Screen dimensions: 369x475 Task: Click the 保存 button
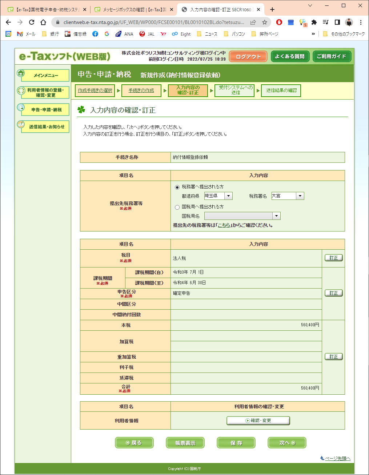point(236,443)
